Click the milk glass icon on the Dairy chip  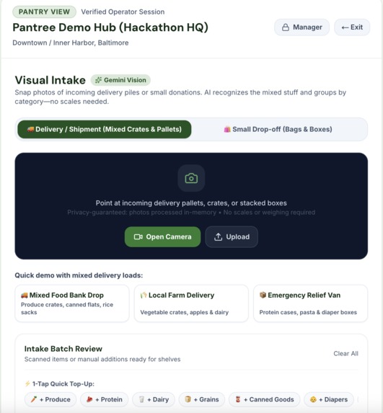click(141, 399)
